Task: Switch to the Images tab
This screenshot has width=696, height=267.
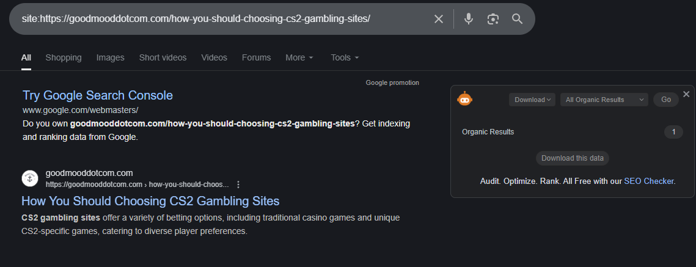Action: (x=110, y=57)
